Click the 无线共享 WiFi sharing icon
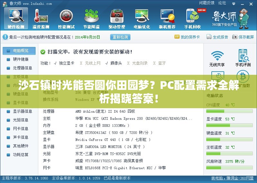Image resolution: width=257 pixels, height=183 pixels. pyautogui.click(x=217, y=56)
